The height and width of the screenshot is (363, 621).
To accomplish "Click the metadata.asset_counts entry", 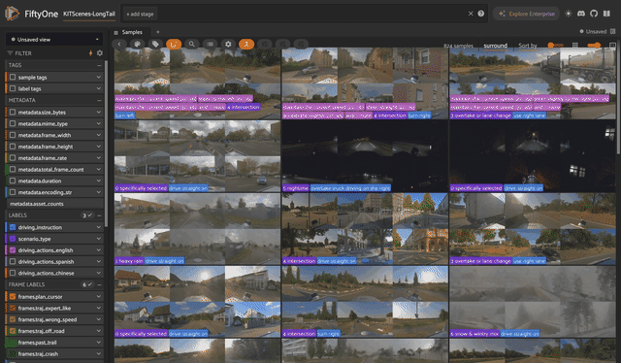I will coord(54,204).
